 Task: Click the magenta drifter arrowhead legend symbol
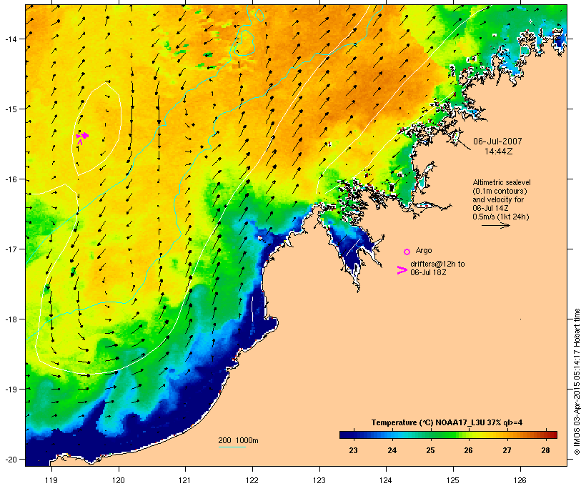[402, 270]
